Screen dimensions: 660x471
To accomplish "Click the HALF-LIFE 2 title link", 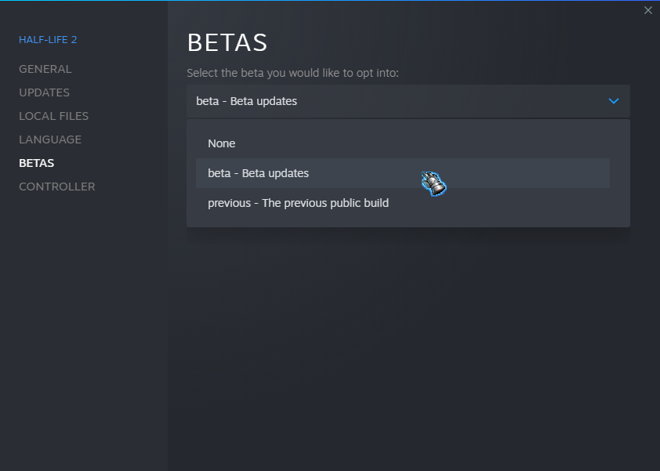I will (x=48, y=39).
